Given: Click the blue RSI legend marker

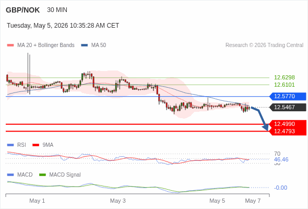Looking at the screenshot, I should 10,145.
